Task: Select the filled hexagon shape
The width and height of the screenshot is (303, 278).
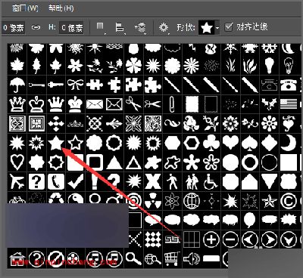Action: point(172,144)
